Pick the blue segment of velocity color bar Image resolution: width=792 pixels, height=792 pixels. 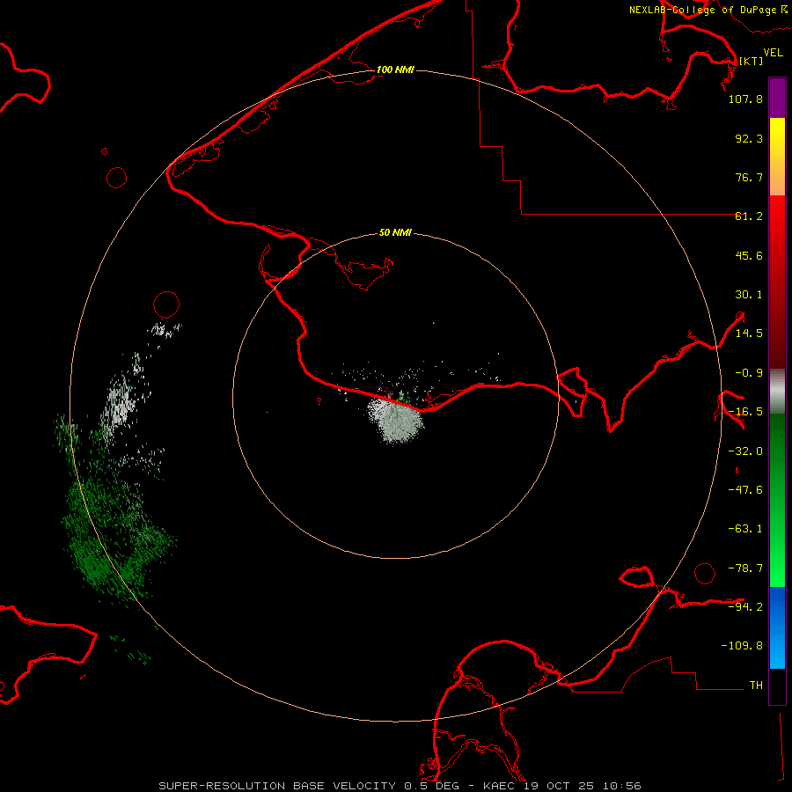pos(777,627)
